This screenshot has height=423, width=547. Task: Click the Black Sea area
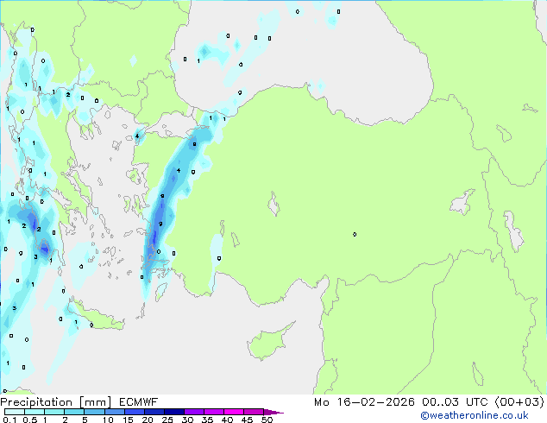point(345,52)
